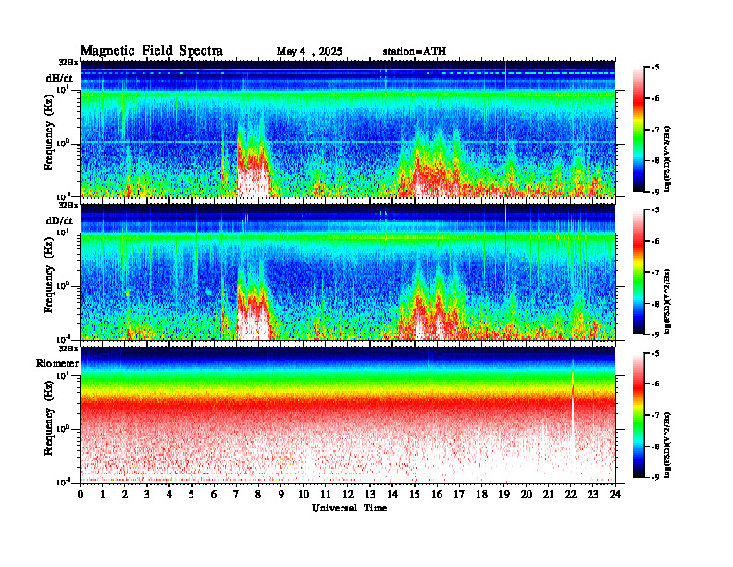Viewport: 733px width, 567px height.
Task: Click hour '0' on the Universal Time axis
Action: 81,495
